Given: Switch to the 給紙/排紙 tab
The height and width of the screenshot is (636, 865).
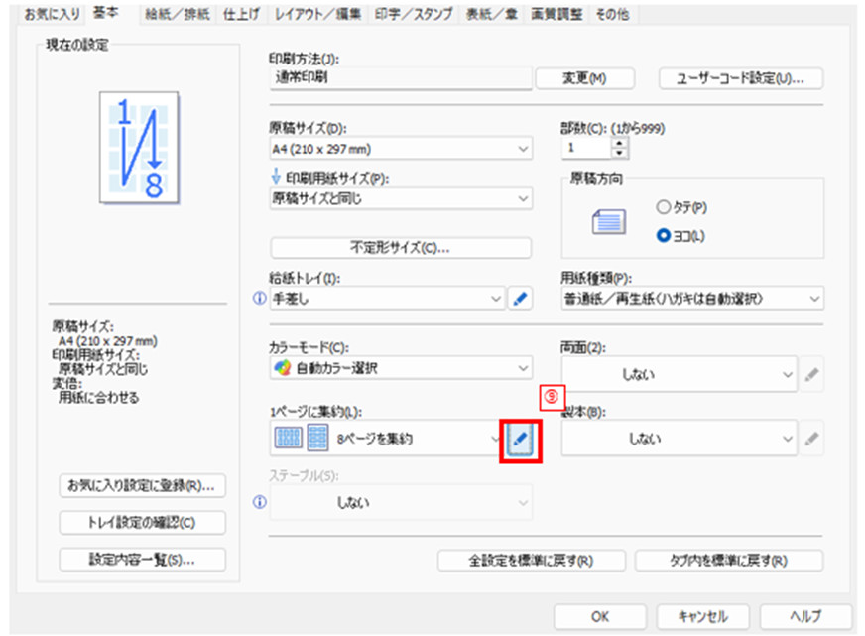Looking at the screenshot, I should pyautogui.click(x=171, y=14).
